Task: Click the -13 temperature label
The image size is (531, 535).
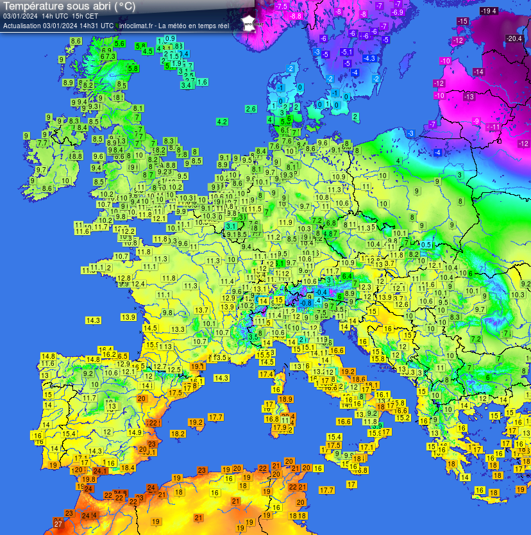Action: click(x=469, y=97)
